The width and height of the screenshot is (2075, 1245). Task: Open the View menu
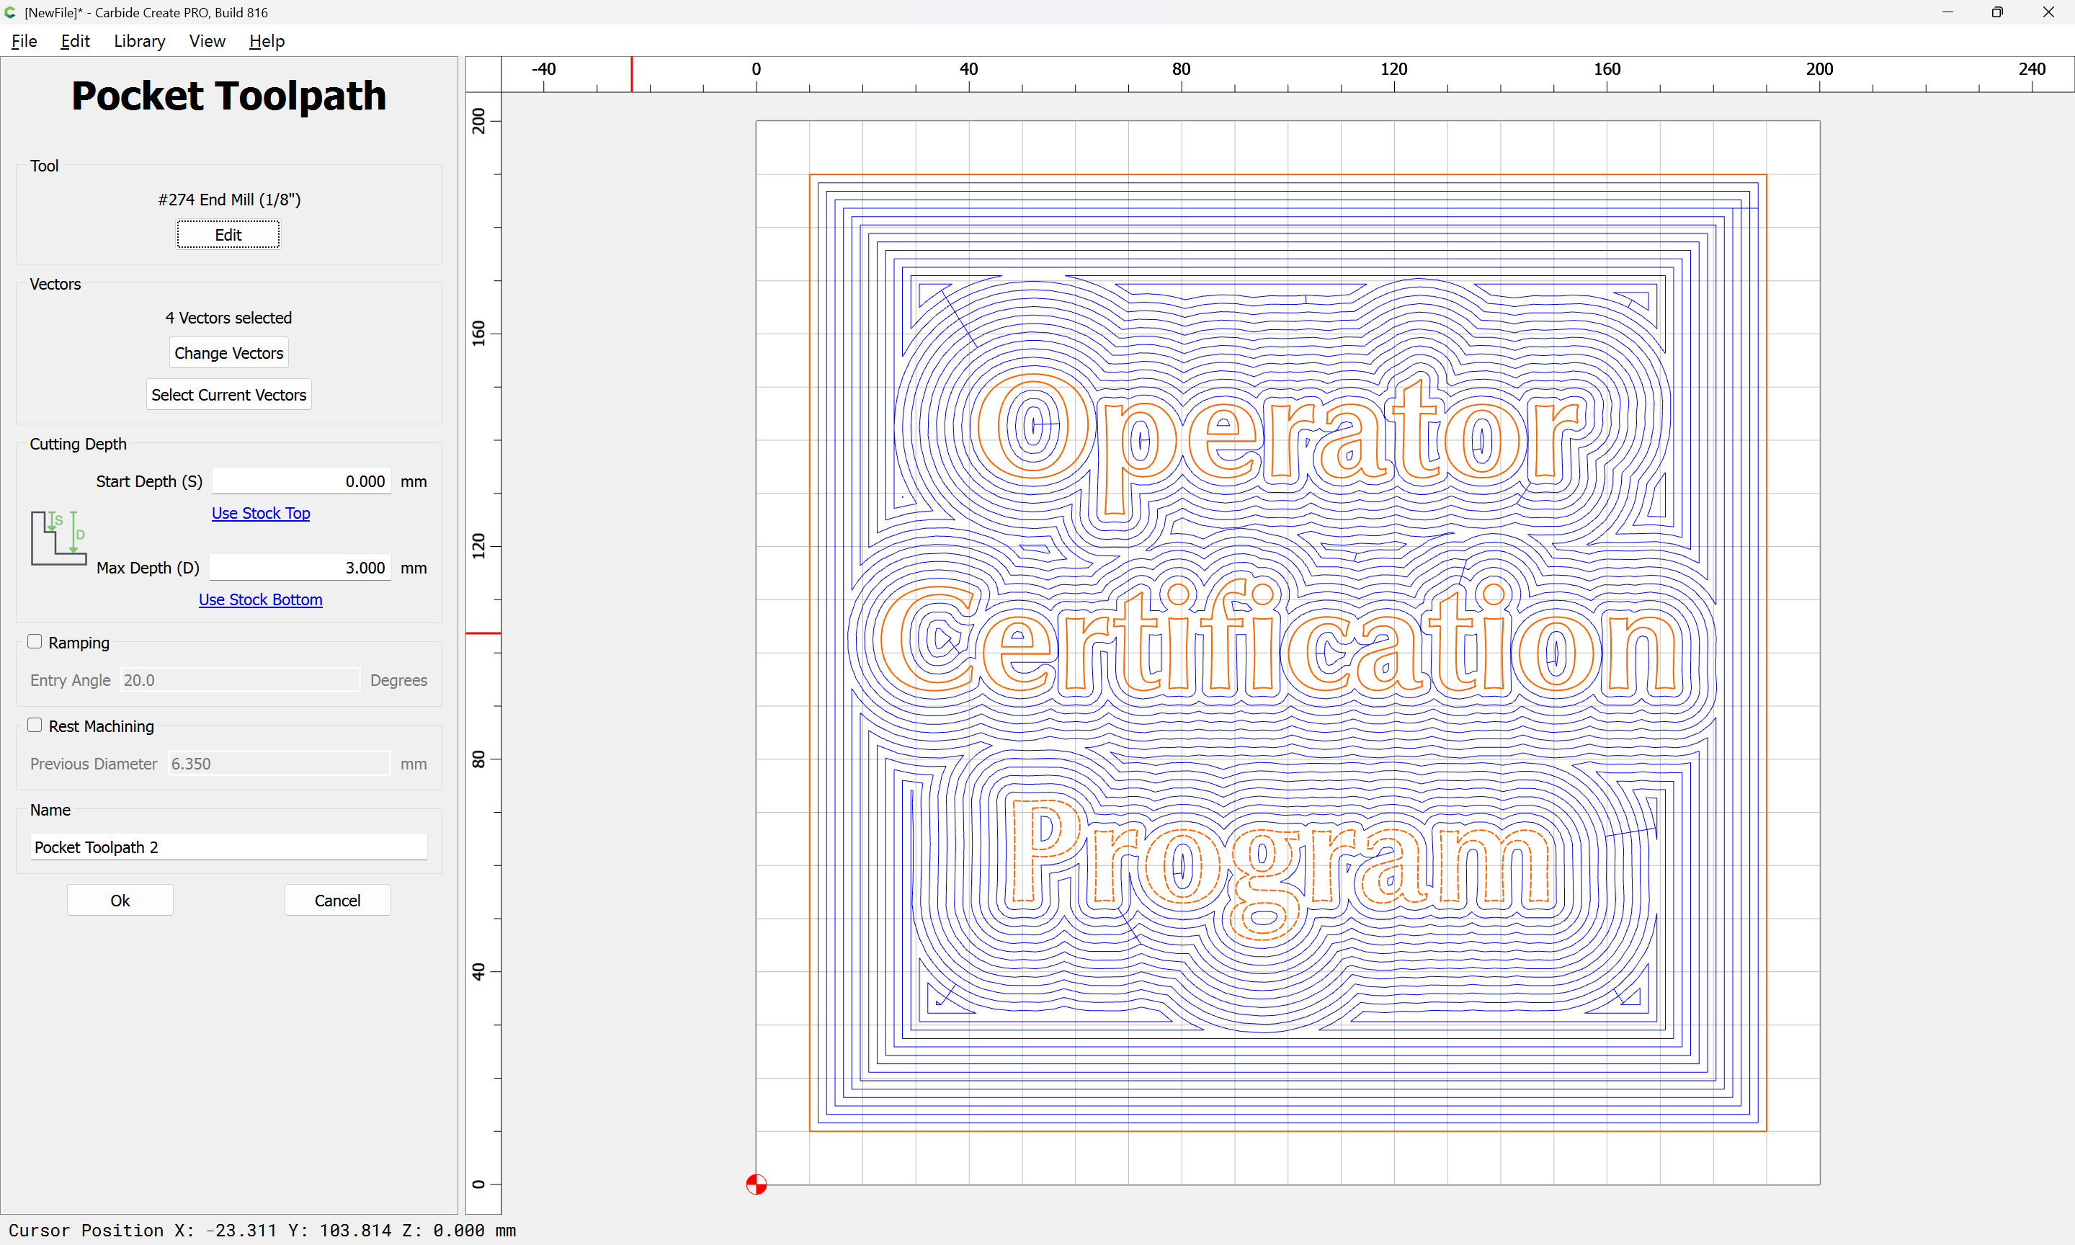point(207,41)
